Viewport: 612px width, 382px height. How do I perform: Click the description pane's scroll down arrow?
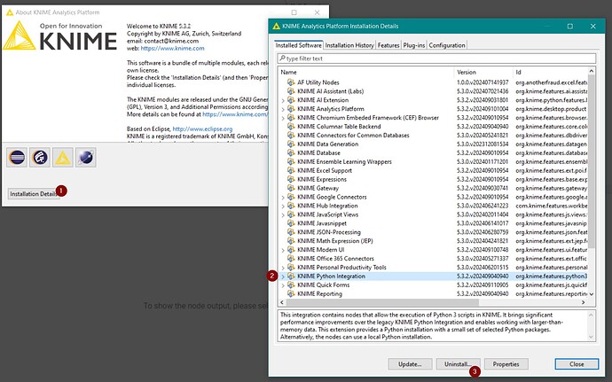591,337
